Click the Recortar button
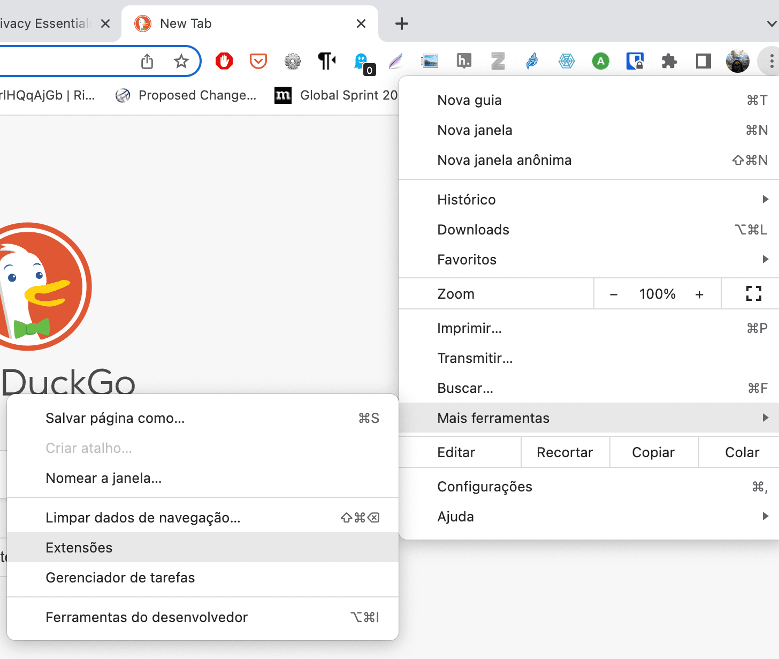 coord(565,452)
